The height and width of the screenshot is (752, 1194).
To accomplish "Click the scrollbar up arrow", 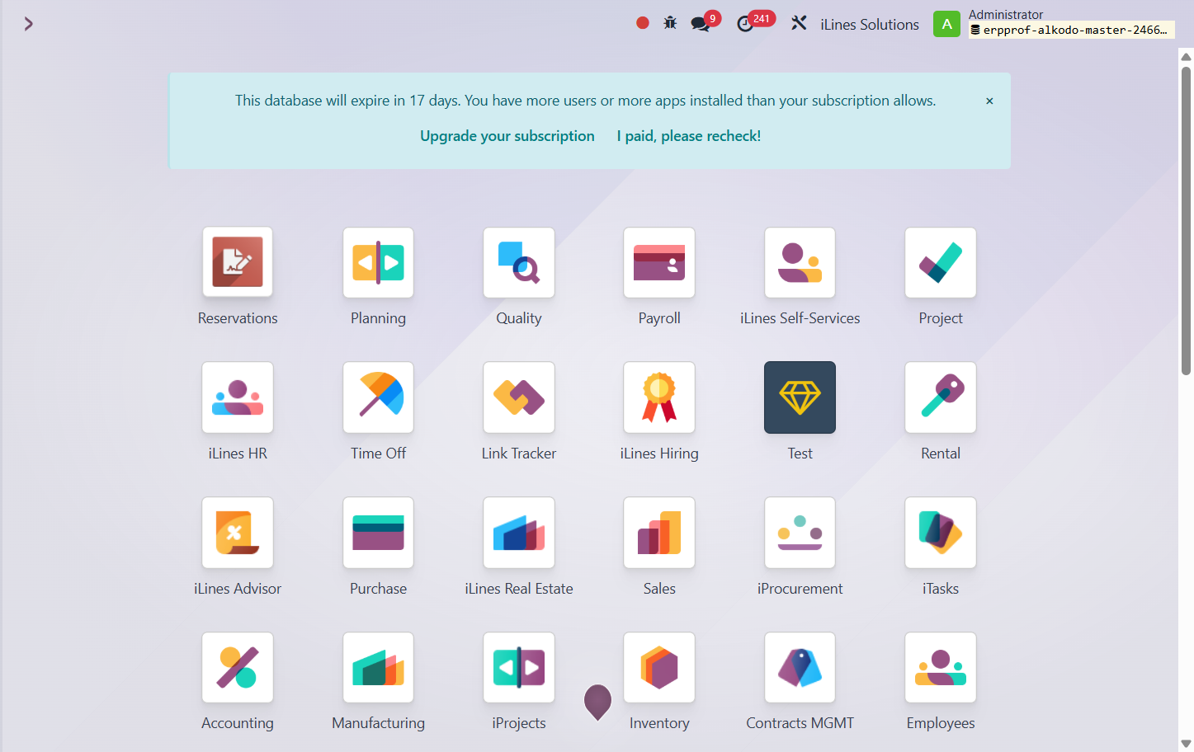I will click(1186, 57).
